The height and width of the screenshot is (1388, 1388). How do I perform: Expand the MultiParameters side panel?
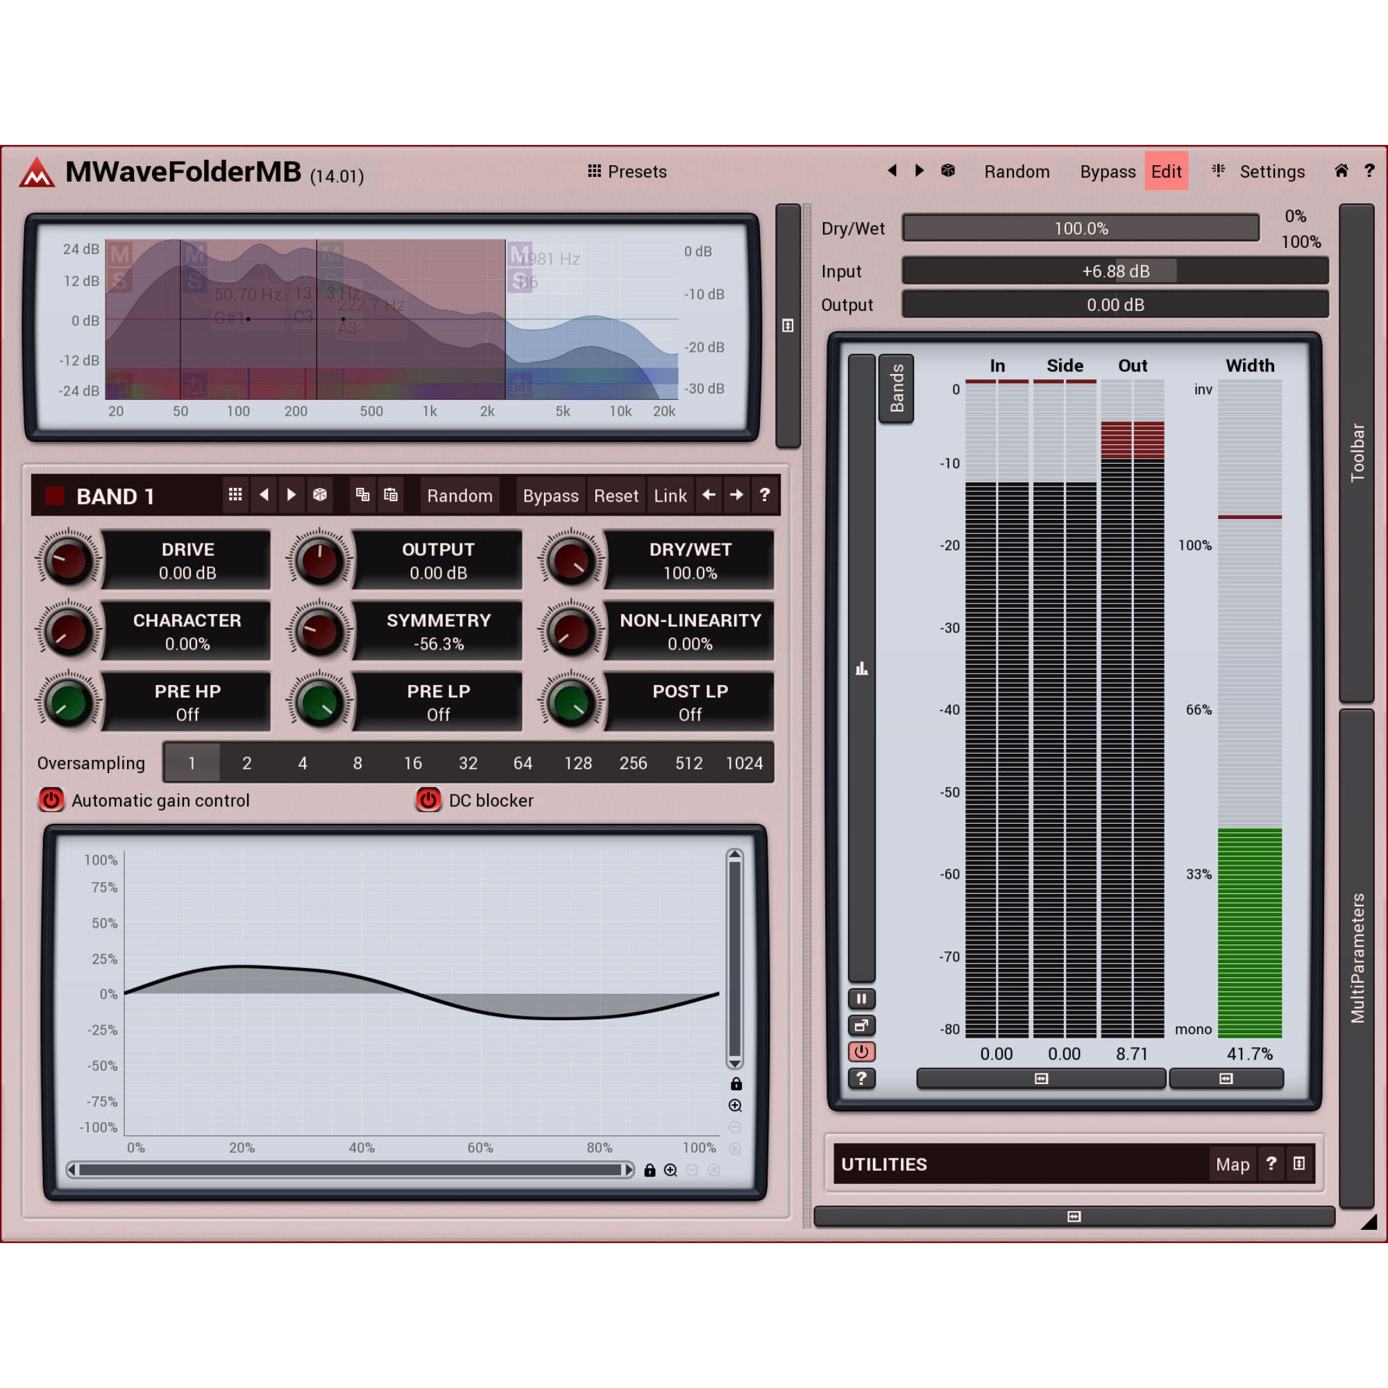1356,958
